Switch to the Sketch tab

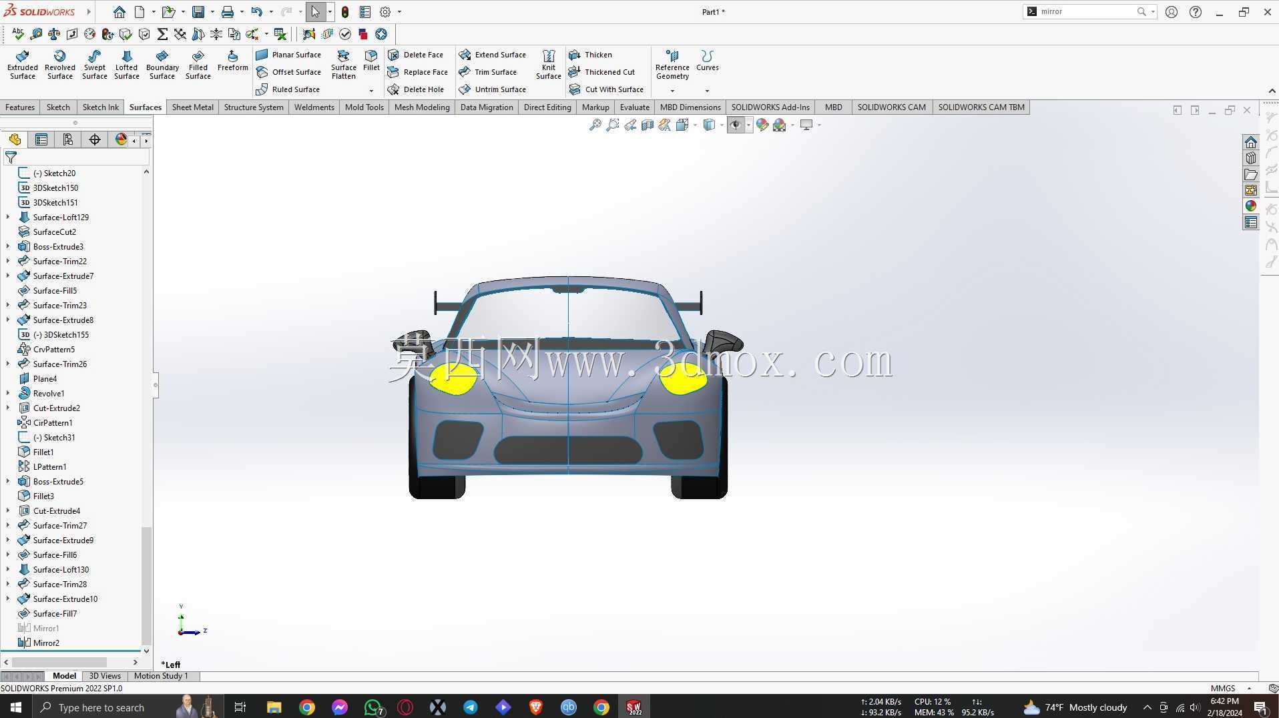58,107
